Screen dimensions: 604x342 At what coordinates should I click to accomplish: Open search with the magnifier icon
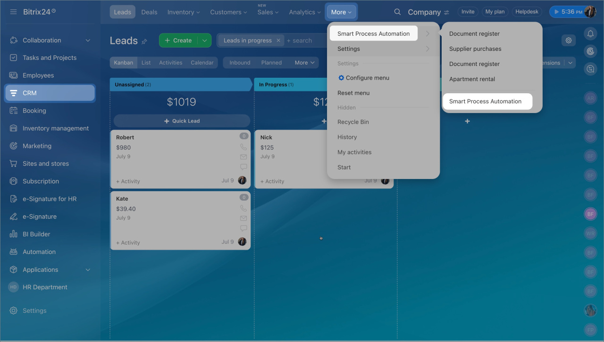[397, 12]
